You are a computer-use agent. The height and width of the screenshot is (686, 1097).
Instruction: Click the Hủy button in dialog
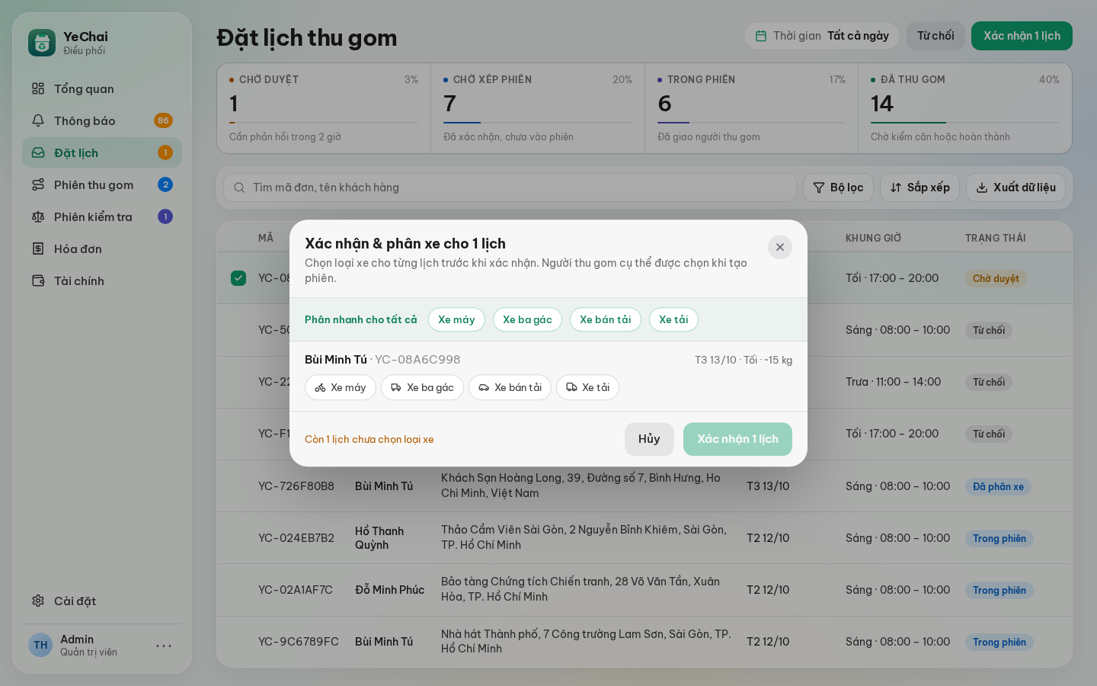[649, 439]
